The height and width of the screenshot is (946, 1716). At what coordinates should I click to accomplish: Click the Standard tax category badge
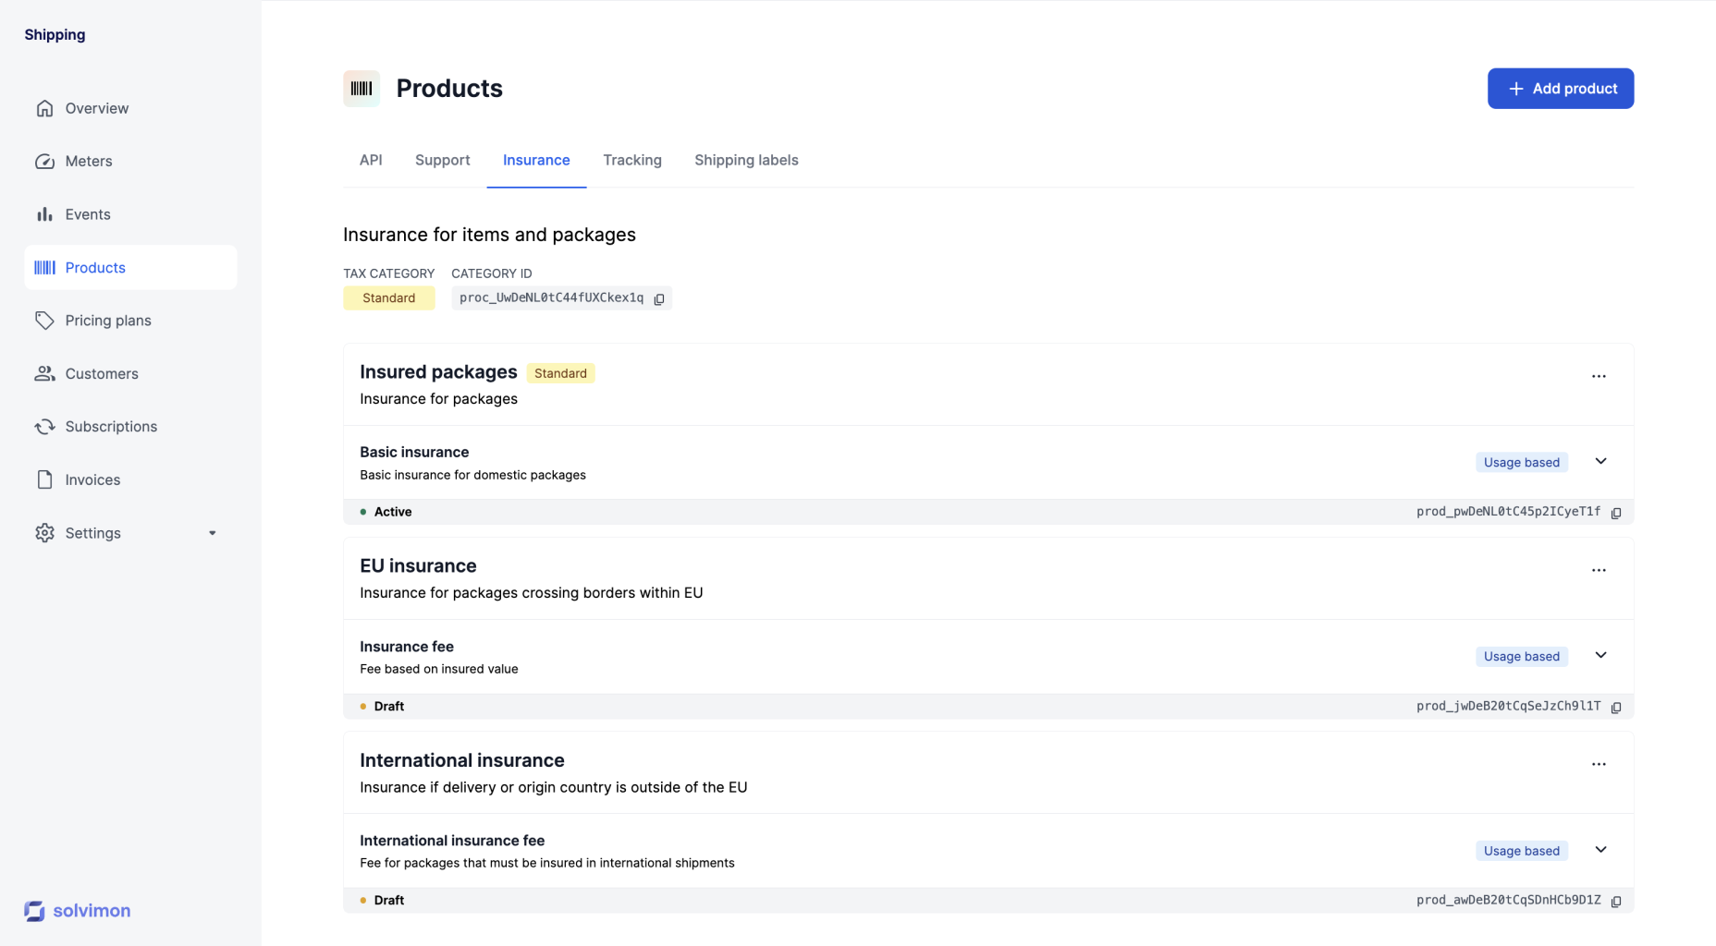click(388, 297)
